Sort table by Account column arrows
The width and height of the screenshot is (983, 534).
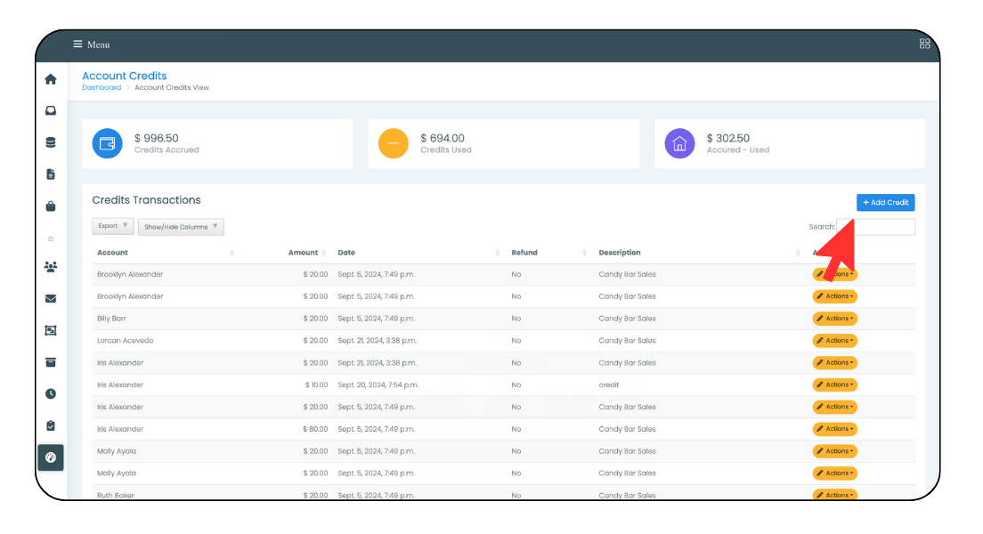pyautogui.click(x=232, y=253)
